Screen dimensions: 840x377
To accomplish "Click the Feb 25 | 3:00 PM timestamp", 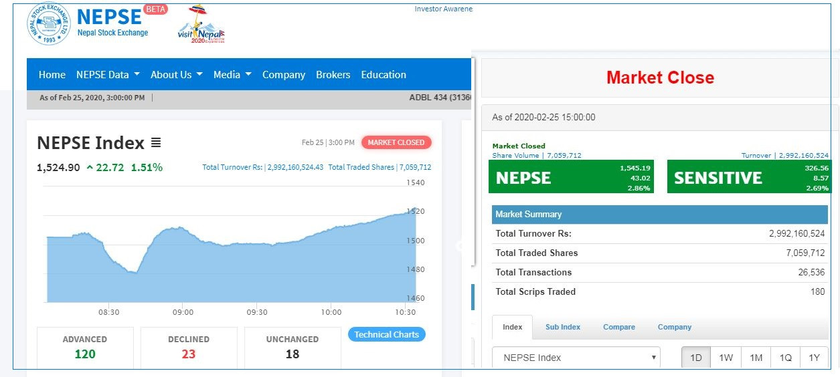I will (x=328, y=142).
